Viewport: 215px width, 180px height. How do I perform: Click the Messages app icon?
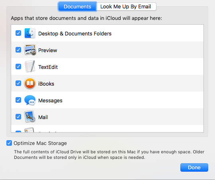click(x=30, y=100)
